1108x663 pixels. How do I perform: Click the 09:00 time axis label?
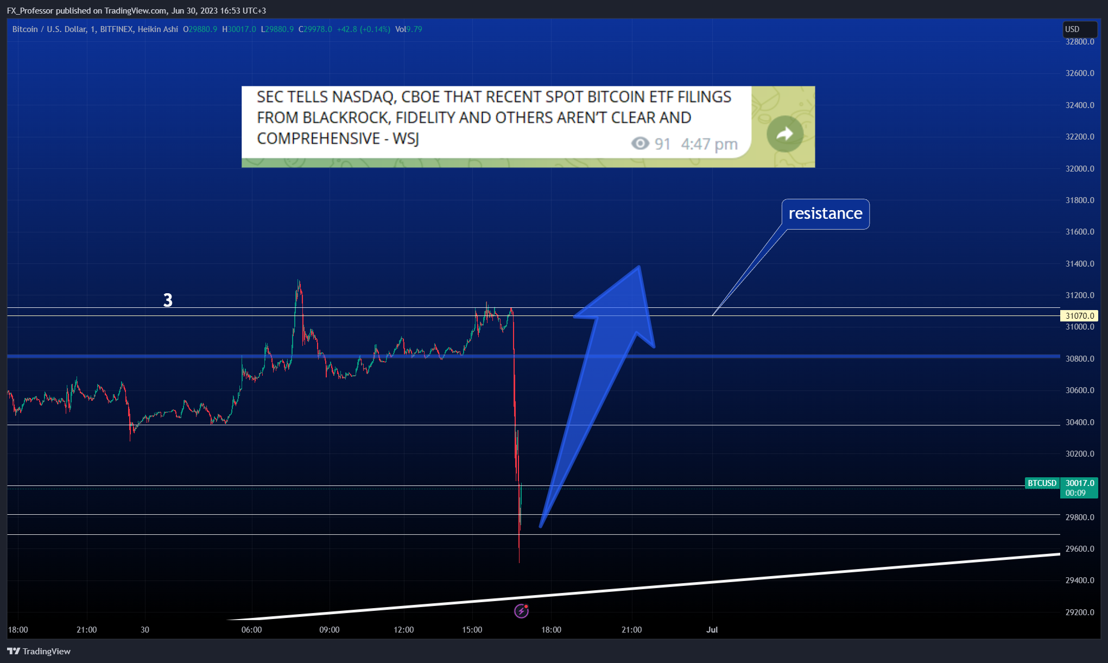(x=329, y=629)
